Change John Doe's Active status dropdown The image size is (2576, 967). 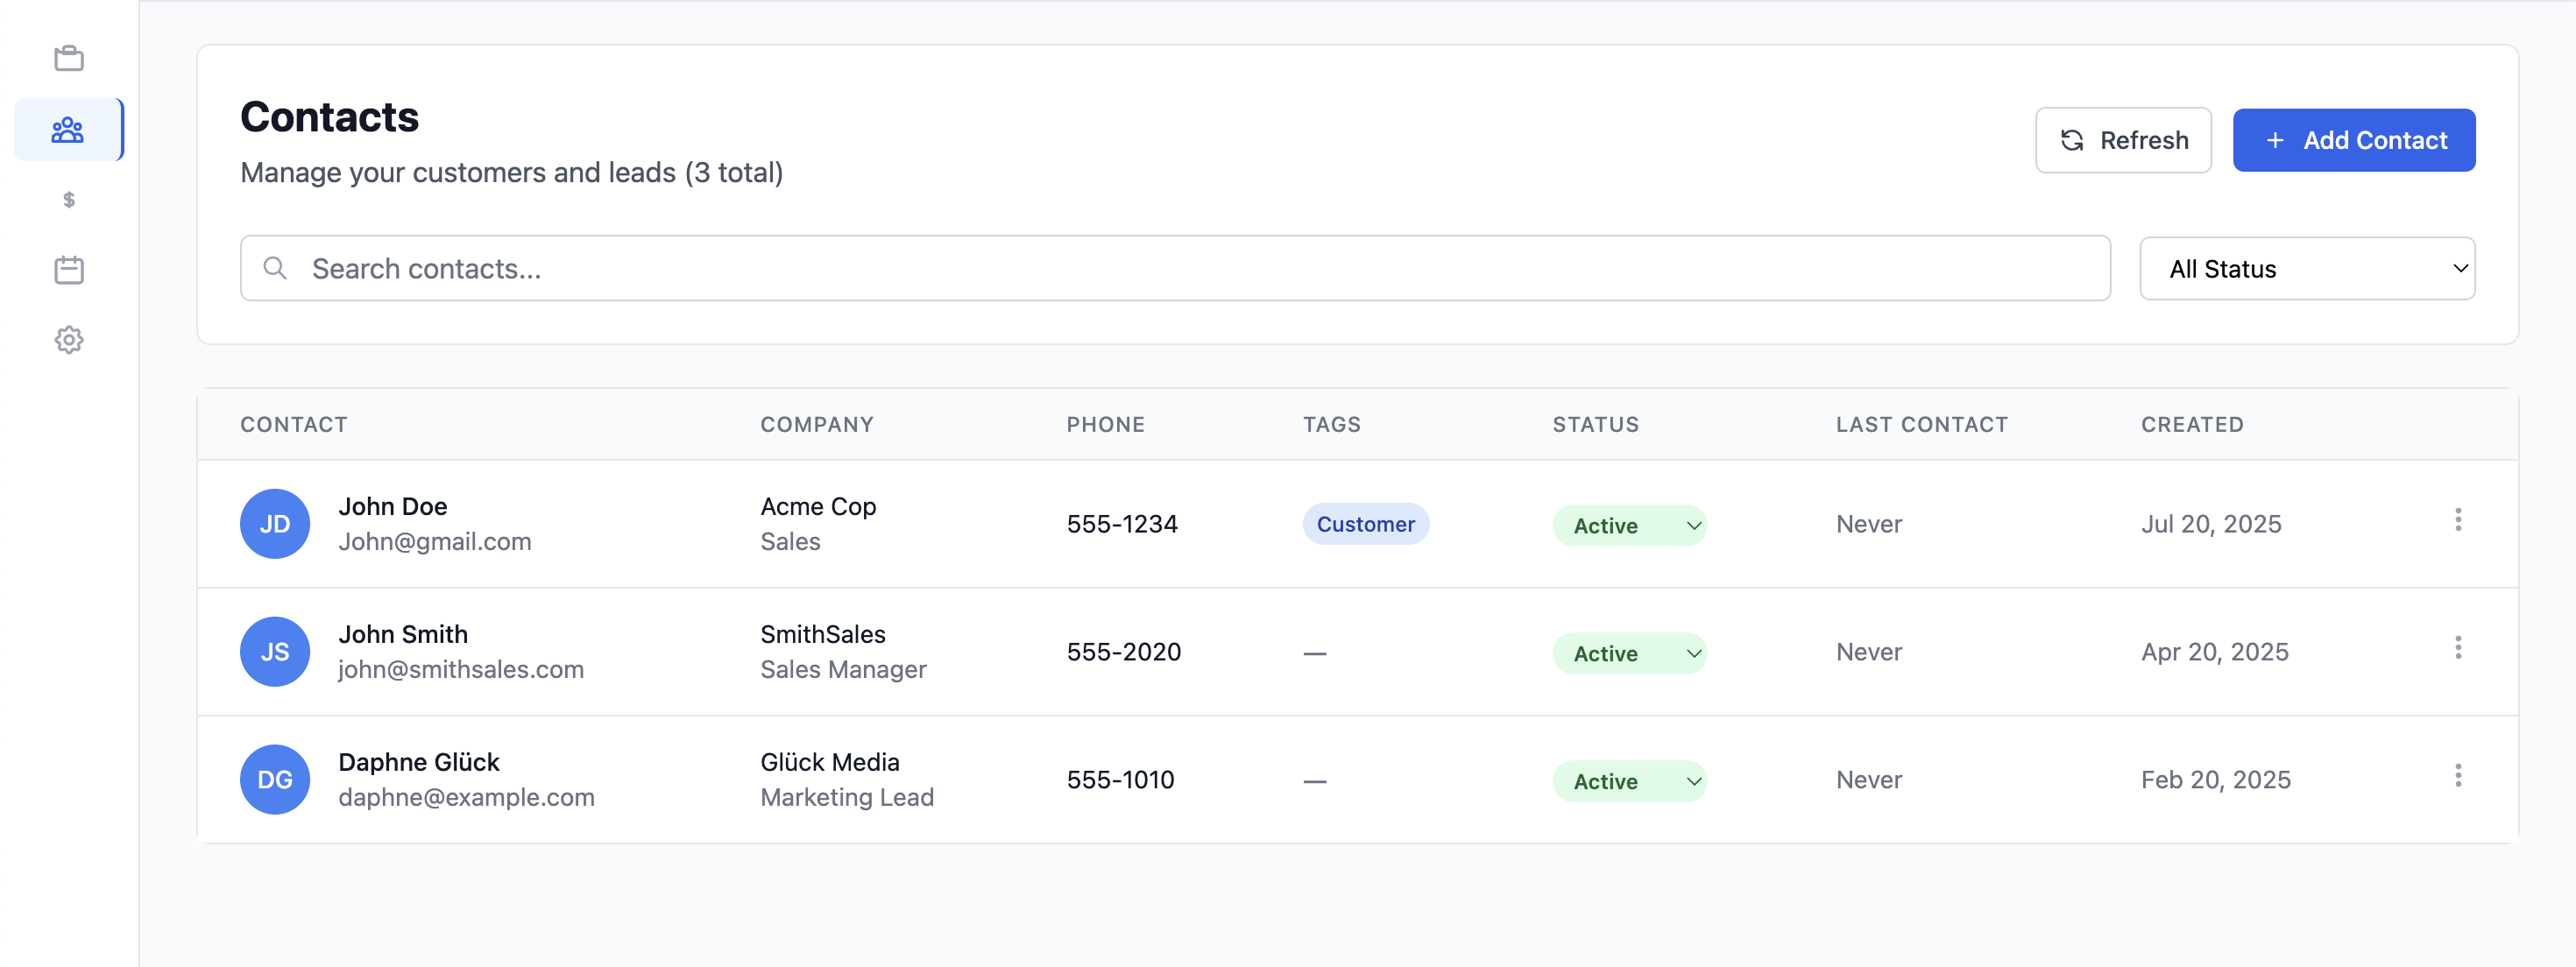[1629, 526]
